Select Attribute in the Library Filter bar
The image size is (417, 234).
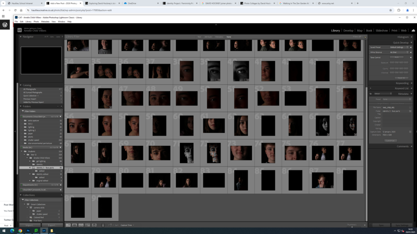(x=208, y=37)
